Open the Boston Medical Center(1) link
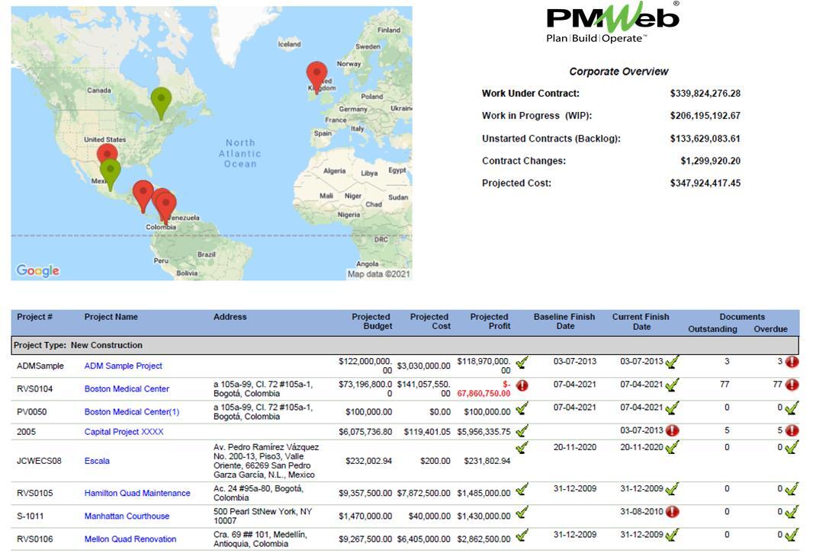The width and height of the screenshot is (816, 553). (132, 411)
